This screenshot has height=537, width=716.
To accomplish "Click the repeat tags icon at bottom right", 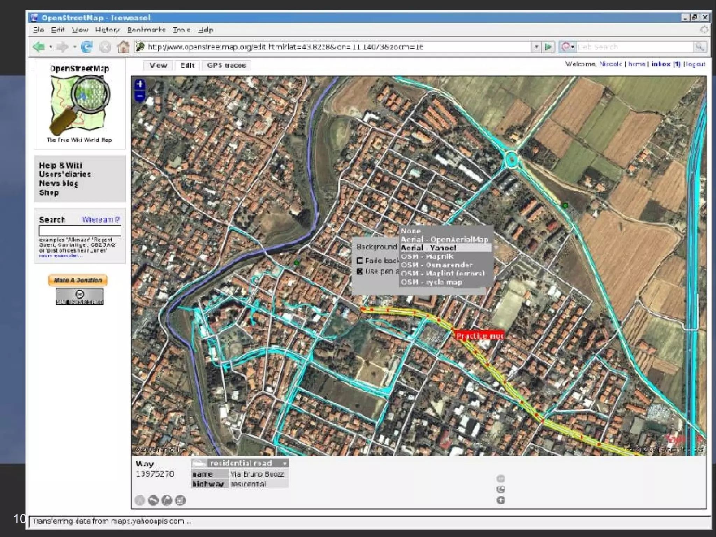I will pyautogui.click(x=500, y=489).
